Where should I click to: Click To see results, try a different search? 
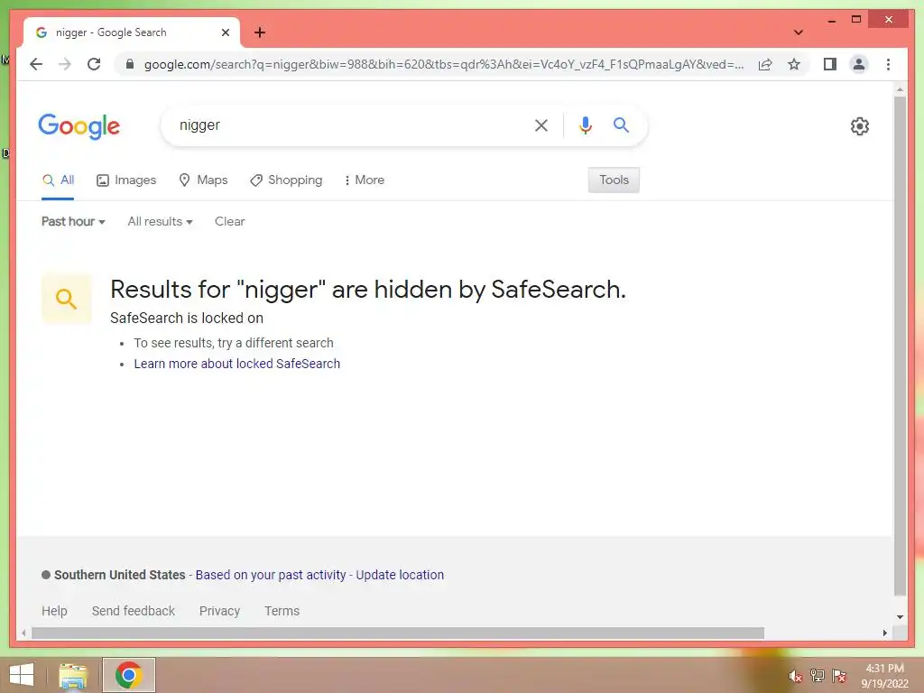pyautogui.click(x=234, y=343)
